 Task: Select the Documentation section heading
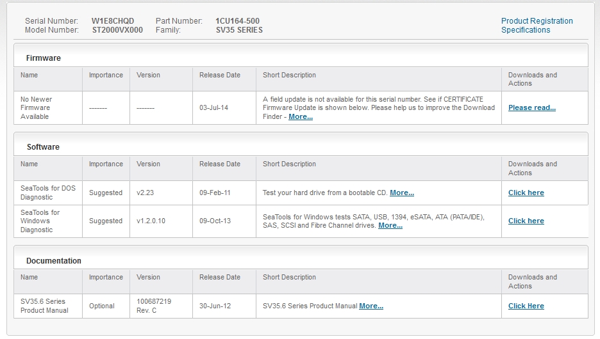[x=54, y=261]
